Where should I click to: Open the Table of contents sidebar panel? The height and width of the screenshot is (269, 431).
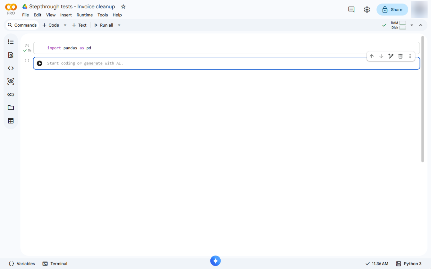coord(11,42)
